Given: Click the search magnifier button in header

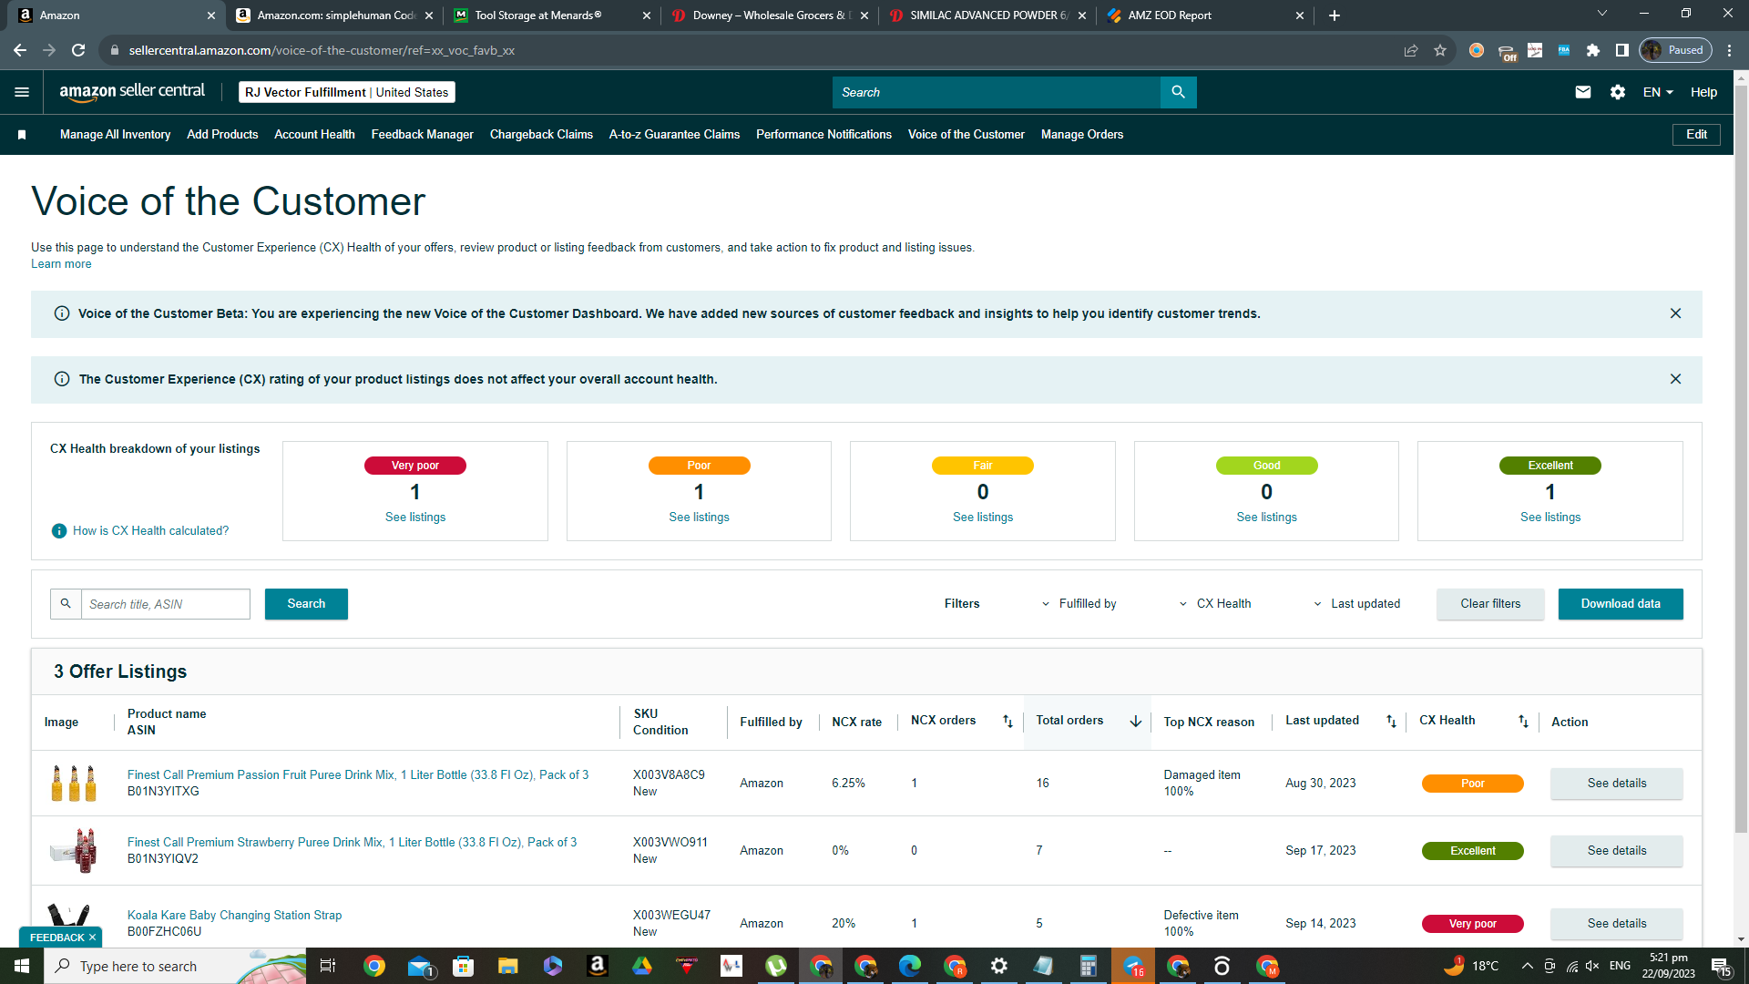Looking at the screenshot, I should point(1178,92).
